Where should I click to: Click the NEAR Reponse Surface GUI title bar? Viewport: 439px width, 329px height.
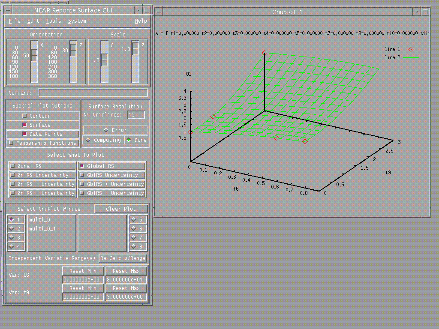coord(73,10)
